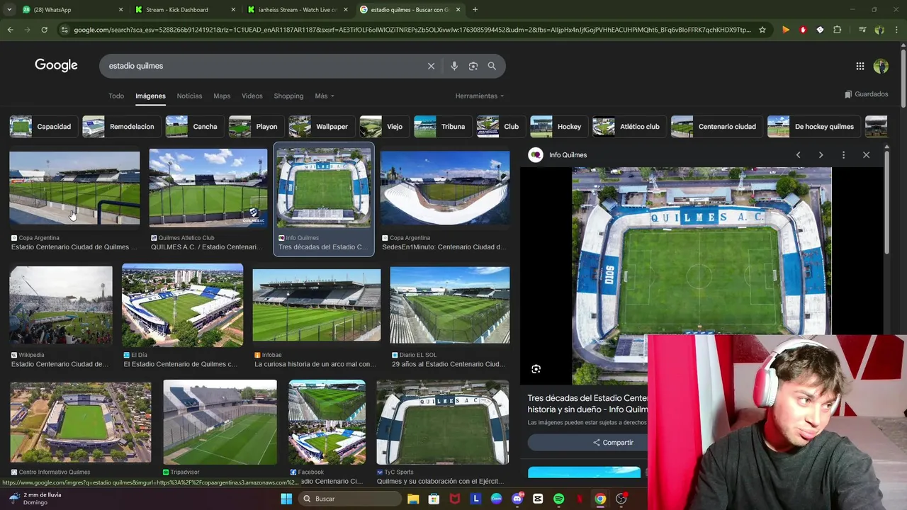
Task: Filter by the Tribuna chip
Action: pos(442,127)
